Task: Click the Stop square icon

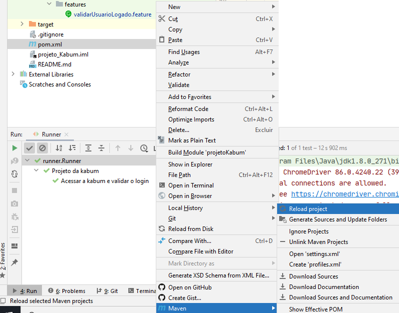Action: click(14, 190)
